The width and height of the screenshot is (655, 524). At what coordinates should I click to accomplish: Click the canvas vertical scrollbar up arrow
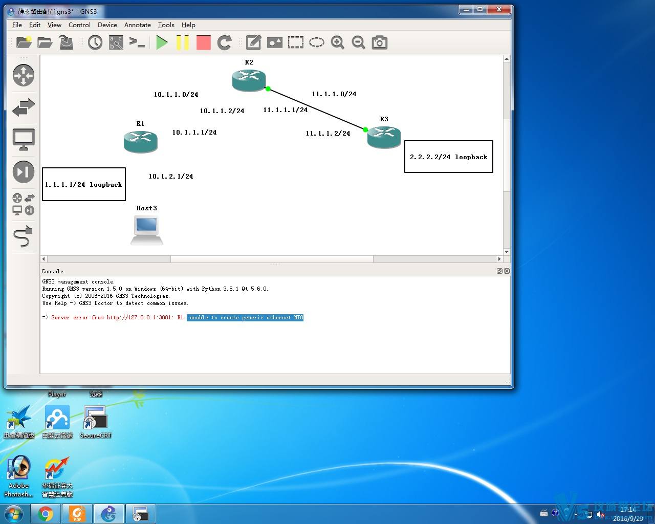pos(507,59)
